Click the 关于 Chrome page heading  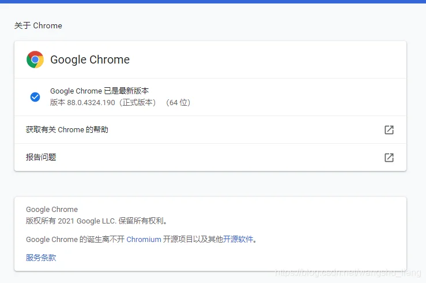38,25
